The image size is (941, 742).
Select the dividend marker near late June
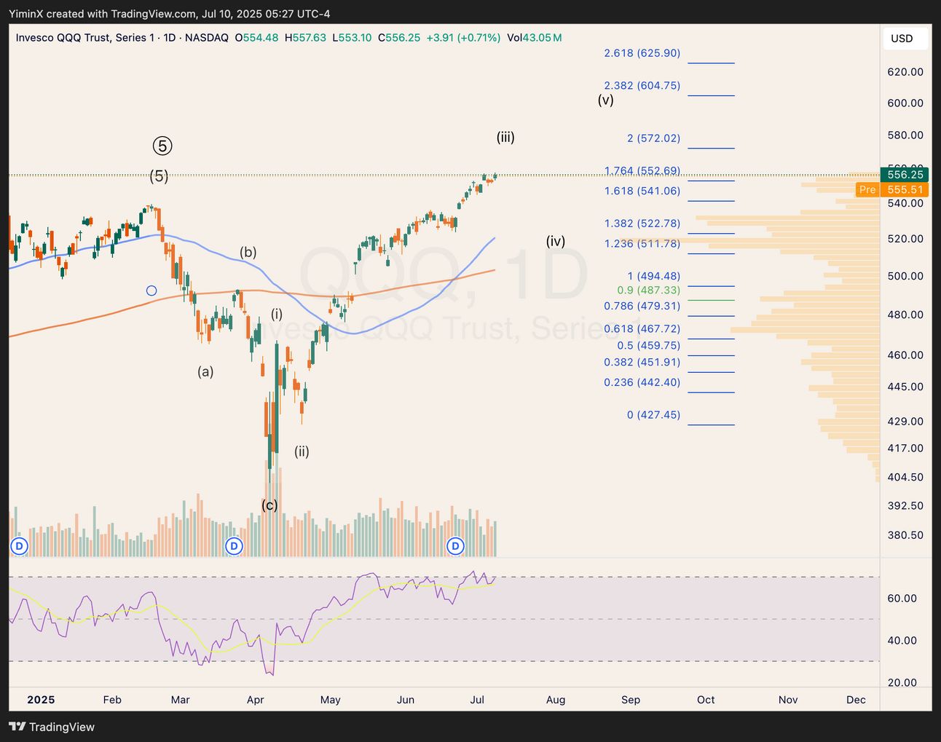(x=455, y=545)
